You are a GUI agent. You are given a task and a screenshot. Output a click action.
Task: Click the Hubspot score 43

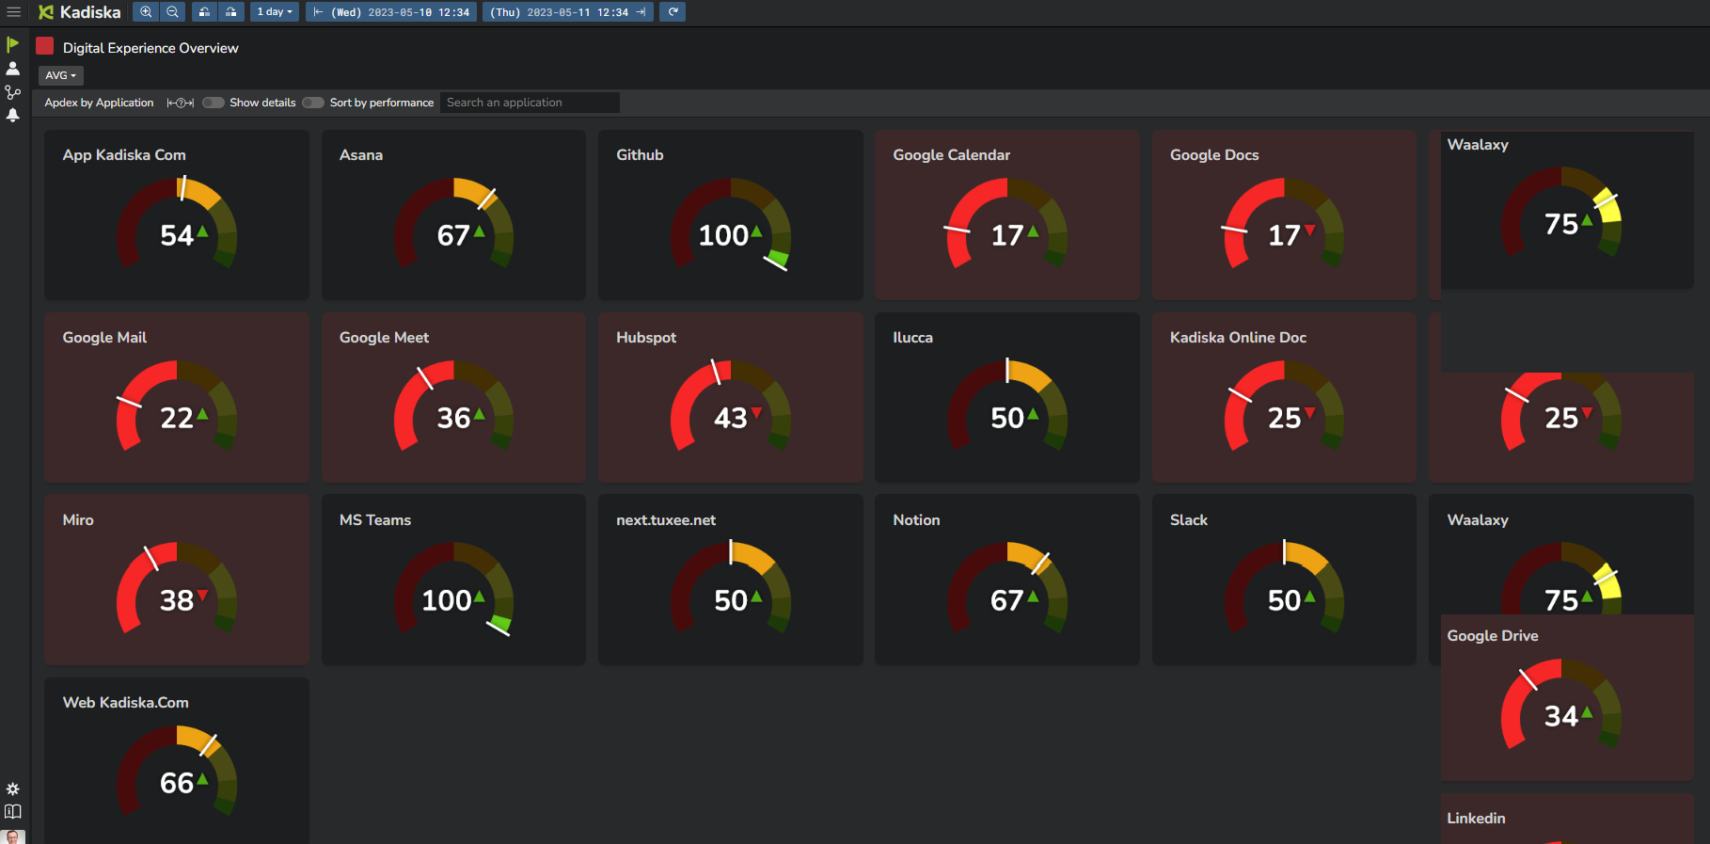point(731,418)
